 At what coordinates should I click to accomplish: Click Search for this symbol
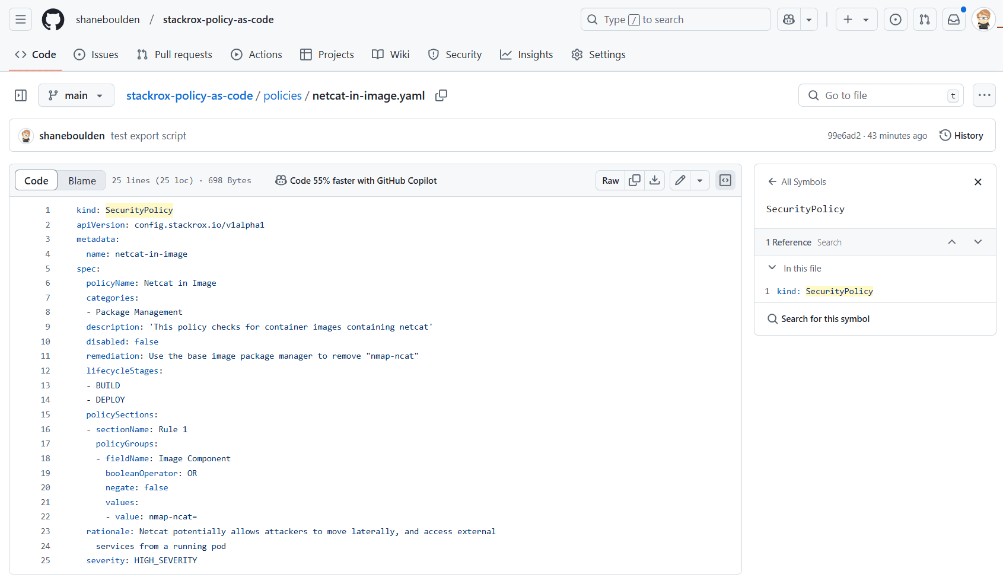819,319
